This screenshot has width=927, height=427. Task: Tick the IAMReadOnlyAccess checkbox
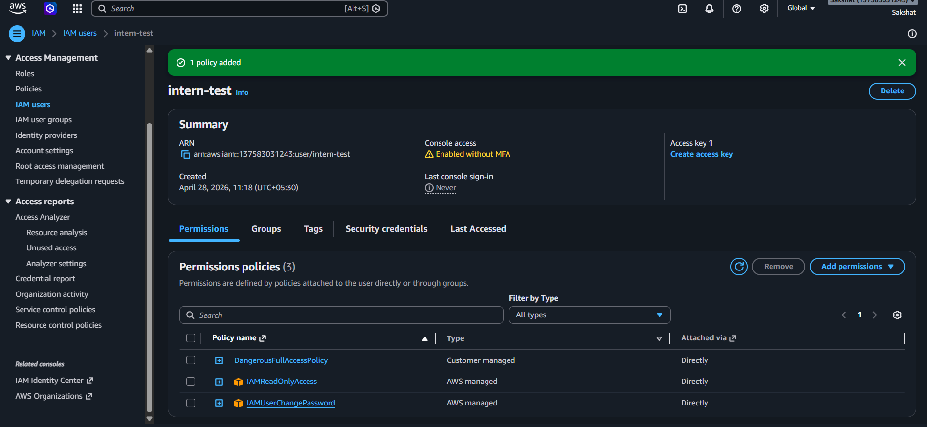point(191,382)
